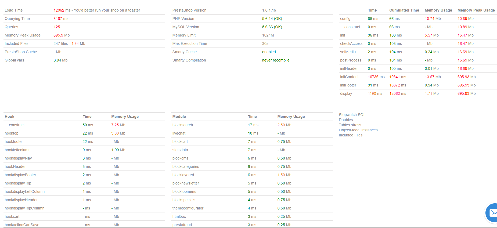Click the "never recompile" Smarty Compilation value
497x228 pixels.
[x=276, y=60]
